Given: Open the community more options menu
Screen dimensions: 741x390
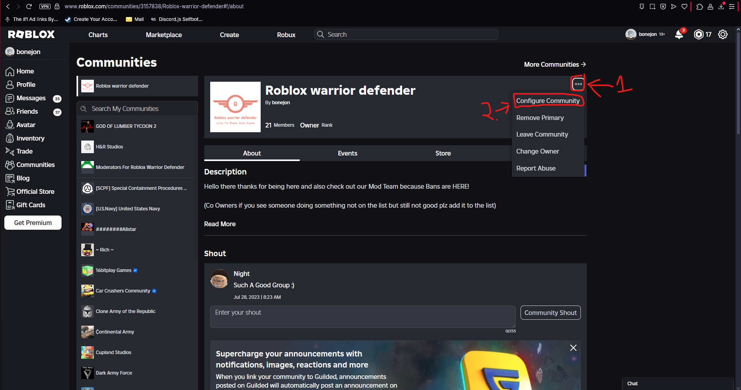Looking at the screenshot, I should click(578, 84).
